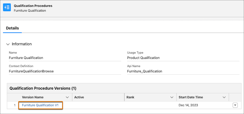Select Api Name value Furniture_Qualification

click(145, 71)
